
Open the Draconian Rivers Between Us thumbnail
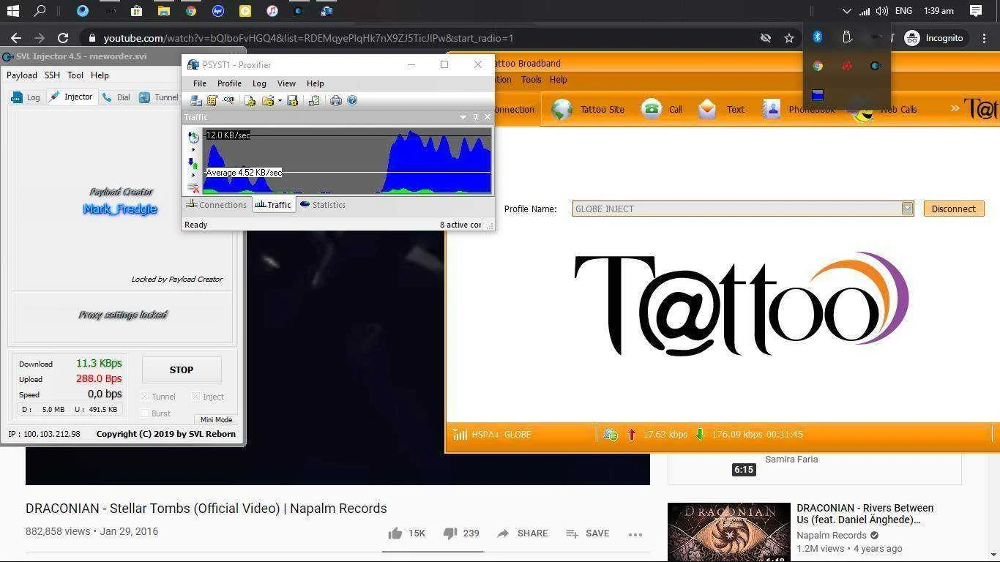729,532
